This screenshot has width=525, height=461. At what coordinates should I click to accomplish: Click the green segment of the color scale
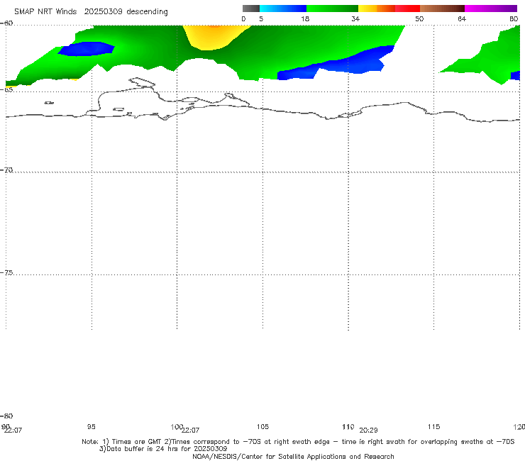(x=332, y=9)
